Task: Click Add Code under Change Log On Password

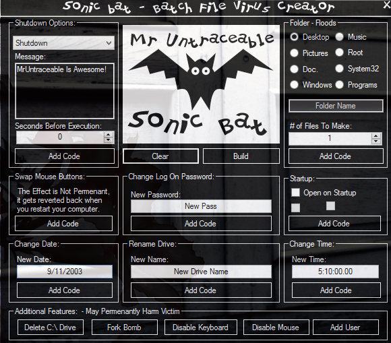Action: coord(201,224)
